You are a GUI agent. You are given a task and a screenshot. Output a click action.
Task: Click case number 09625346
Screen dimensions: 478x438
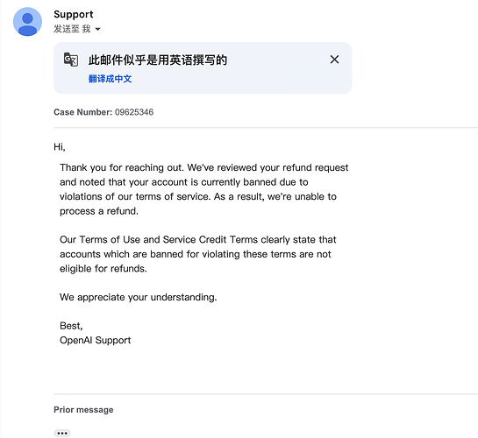pyautogui.click(x=134, y=112)
